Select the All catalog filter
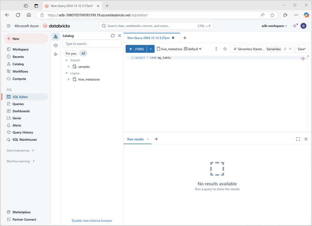 (x=83, y=53)
